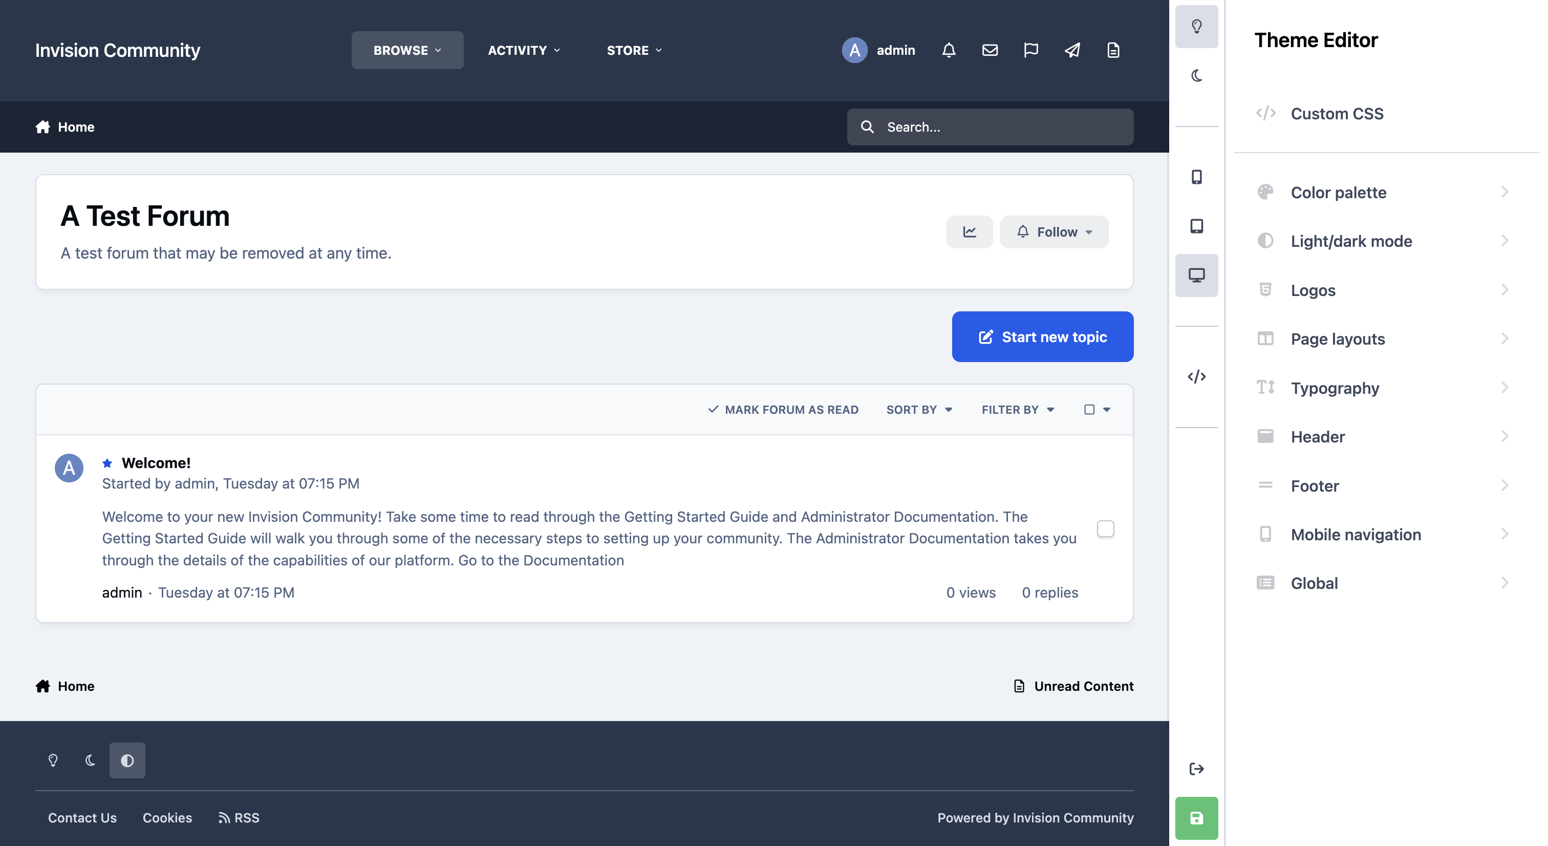The width and height of the screenshot is (1548, 846).
Task: Open the code editor icon in sidebar
Action: (x=1196, y=376)
